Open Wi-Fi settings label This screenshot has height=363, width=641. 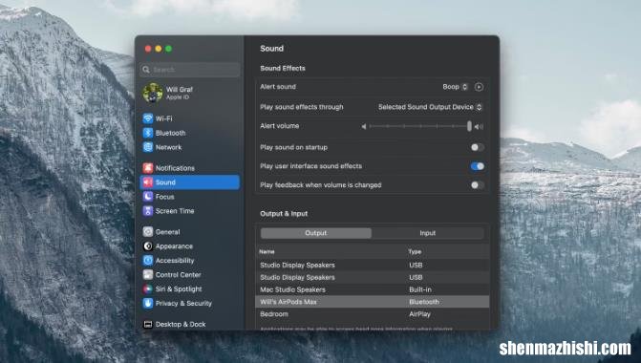pyautogui.click(x=164, y=118)
